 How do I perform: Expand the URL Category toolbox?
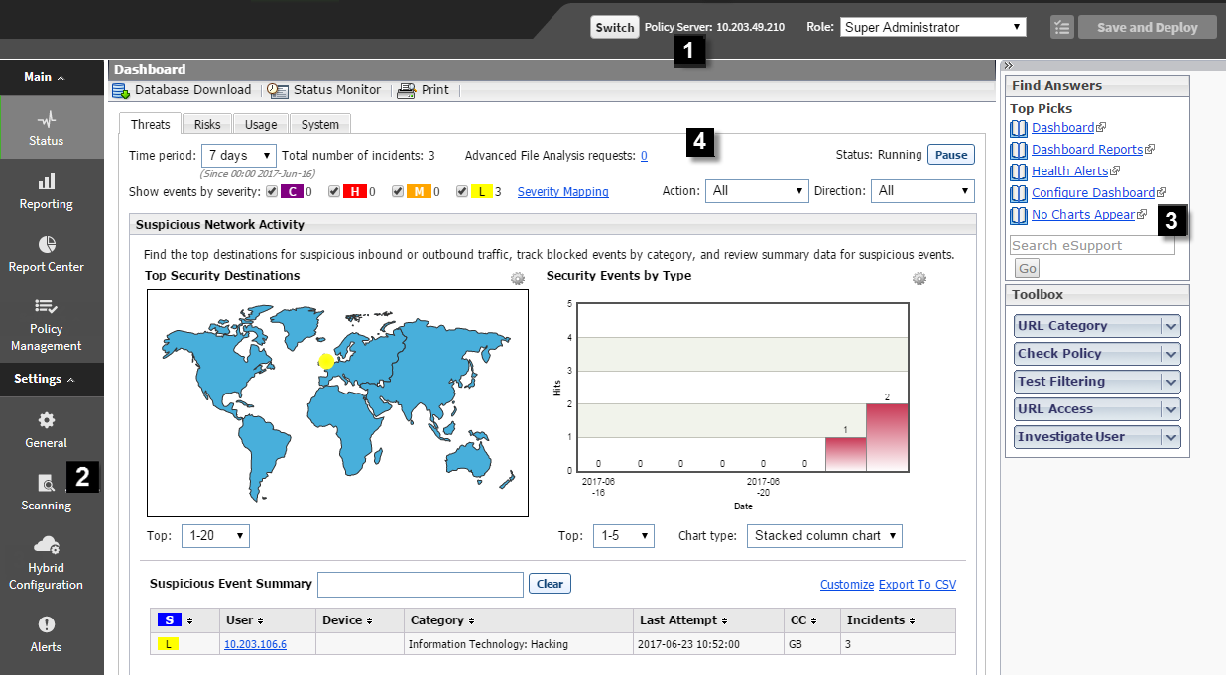point(1171,326)
